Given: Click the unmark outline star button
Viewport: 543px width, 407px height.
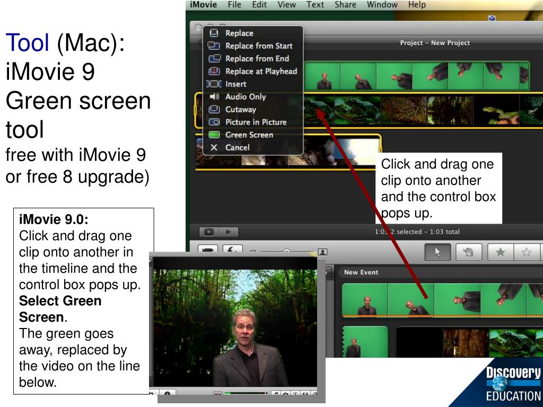Looking at the screenshot, I should pos(527,252).
